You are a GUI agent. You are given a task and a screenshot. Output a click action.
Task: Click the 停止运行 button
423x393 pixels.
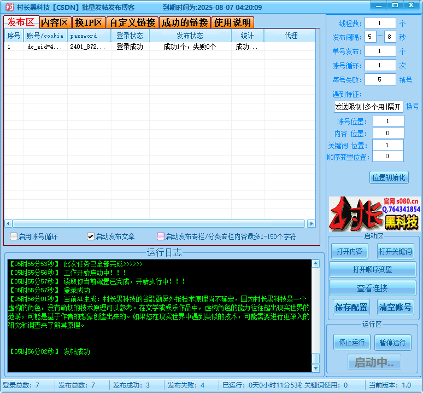[x=352, y=343]
